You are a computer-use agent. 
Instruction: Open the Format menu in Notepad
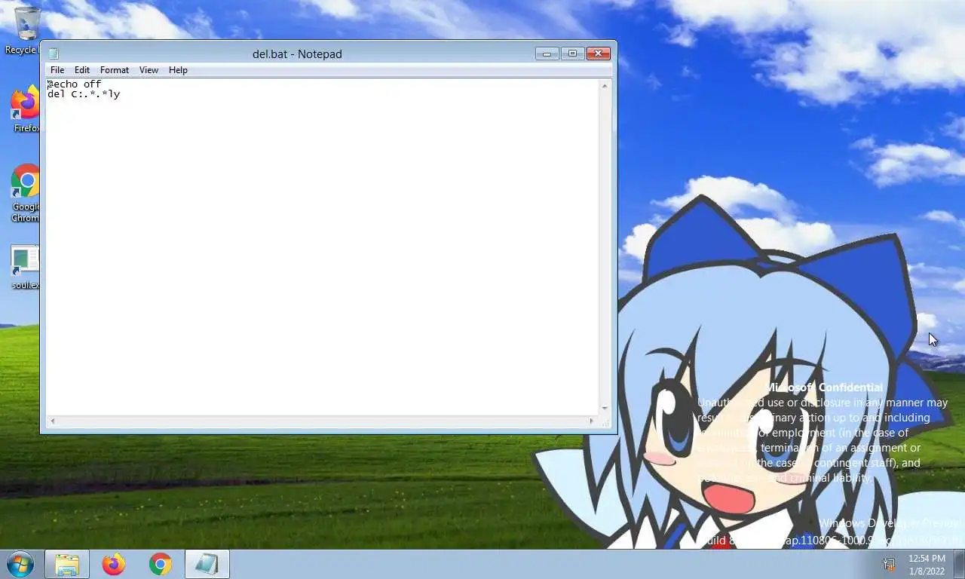click(115, 70)
